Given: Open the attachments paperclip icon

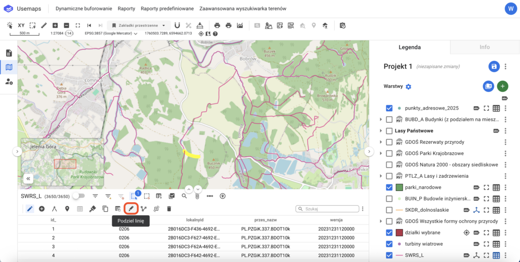Looking at the screenshot, I should 197,196.
